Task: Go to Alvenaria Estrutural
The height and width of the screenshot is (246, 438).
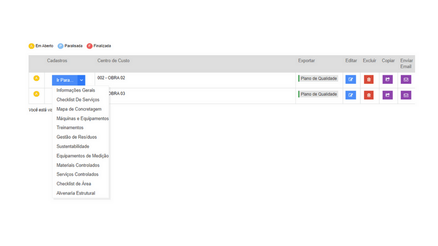Action: tap(76, 193)
